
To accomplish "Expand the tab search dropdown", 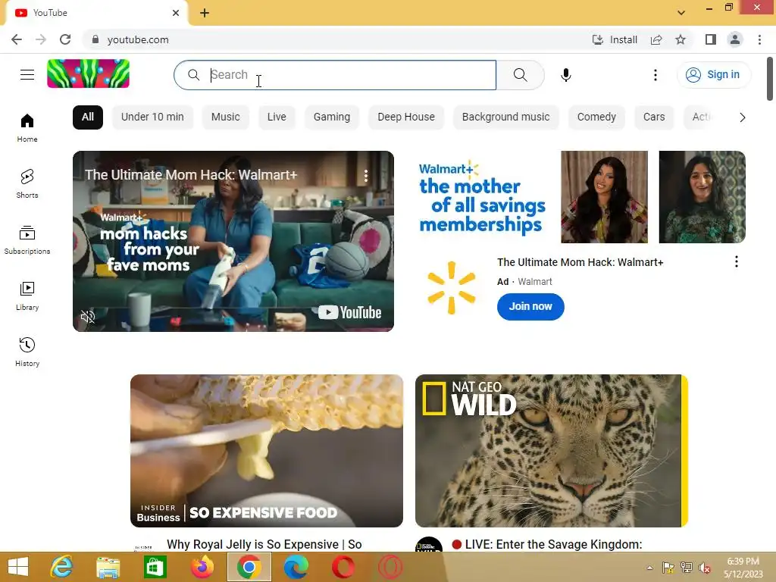I will (681, 13).
